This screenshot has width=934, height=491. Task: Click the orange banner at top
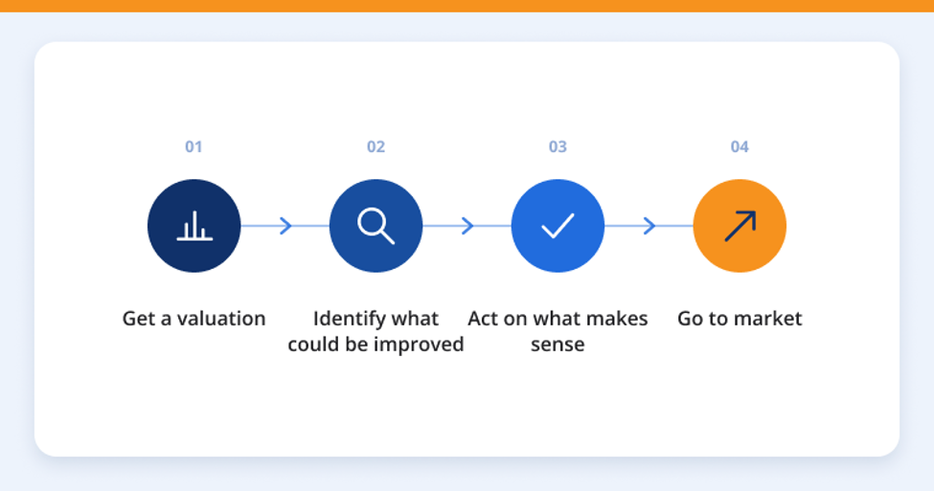click(x=467, y=6)
